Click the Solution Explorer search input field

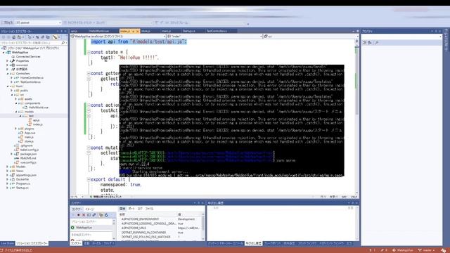(30, 43)
